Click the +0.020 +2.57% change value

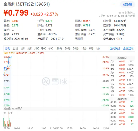click(x=44, y=14)
